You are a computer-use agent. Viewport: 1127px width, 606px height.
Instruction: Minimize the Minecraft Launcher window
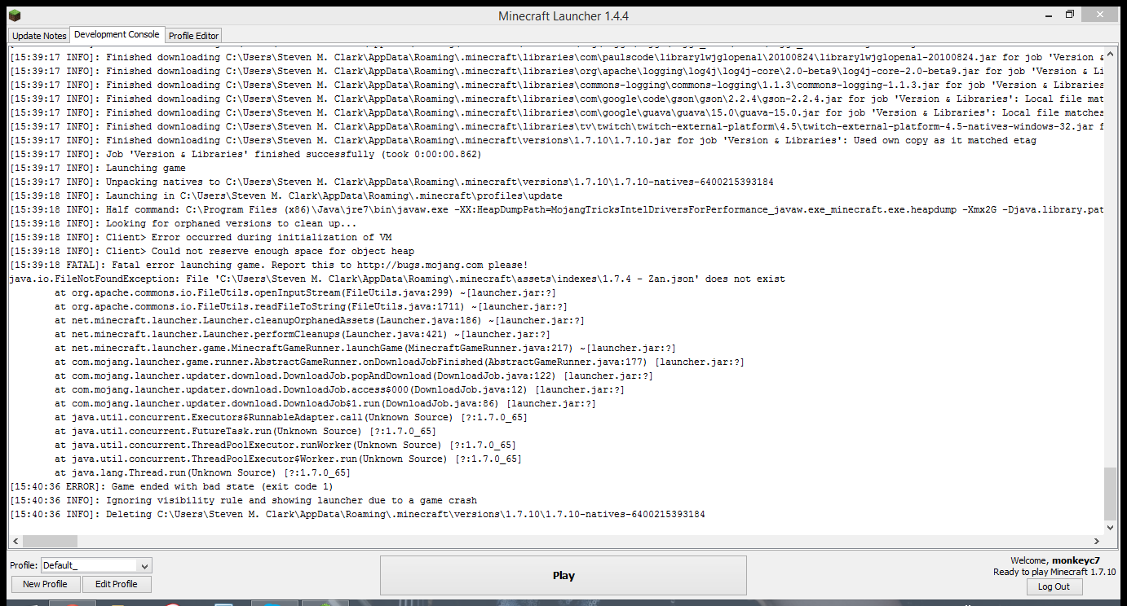(x=1048, y=15)
